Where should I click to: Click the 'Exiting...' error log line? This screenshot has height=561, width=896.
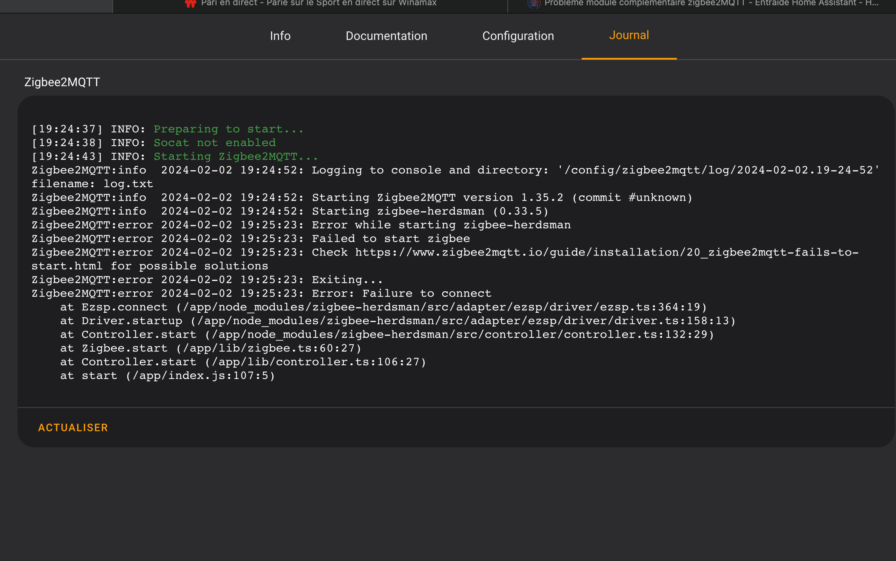[x=347, y=280]
